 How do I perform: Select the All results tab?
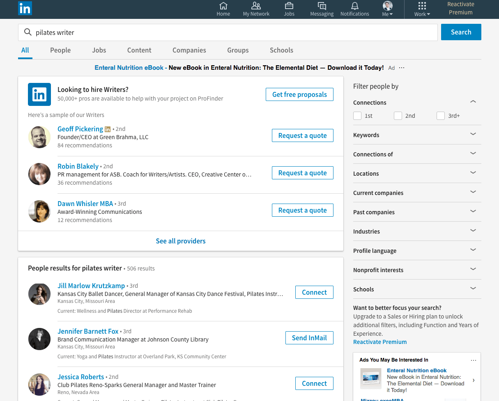25,50
